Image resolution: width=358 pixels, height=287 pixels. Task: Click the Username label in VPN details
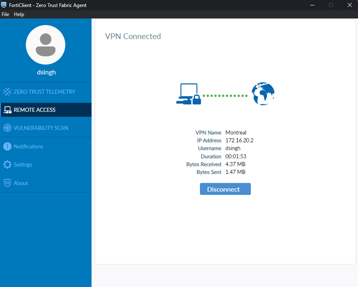210,148
